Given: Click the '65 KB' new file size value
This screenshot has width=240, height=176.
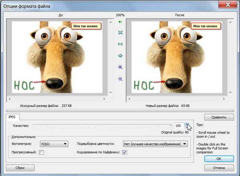Looking at the screenshot, I should (185, 106).
